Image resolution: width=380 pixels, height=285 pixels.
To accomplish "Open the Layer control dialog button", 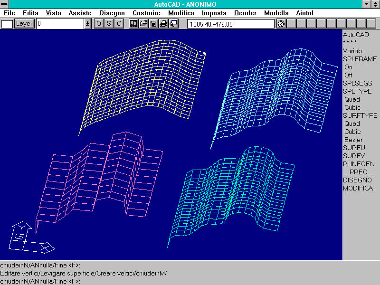I will pyautogui.click(x=24, y=23).
